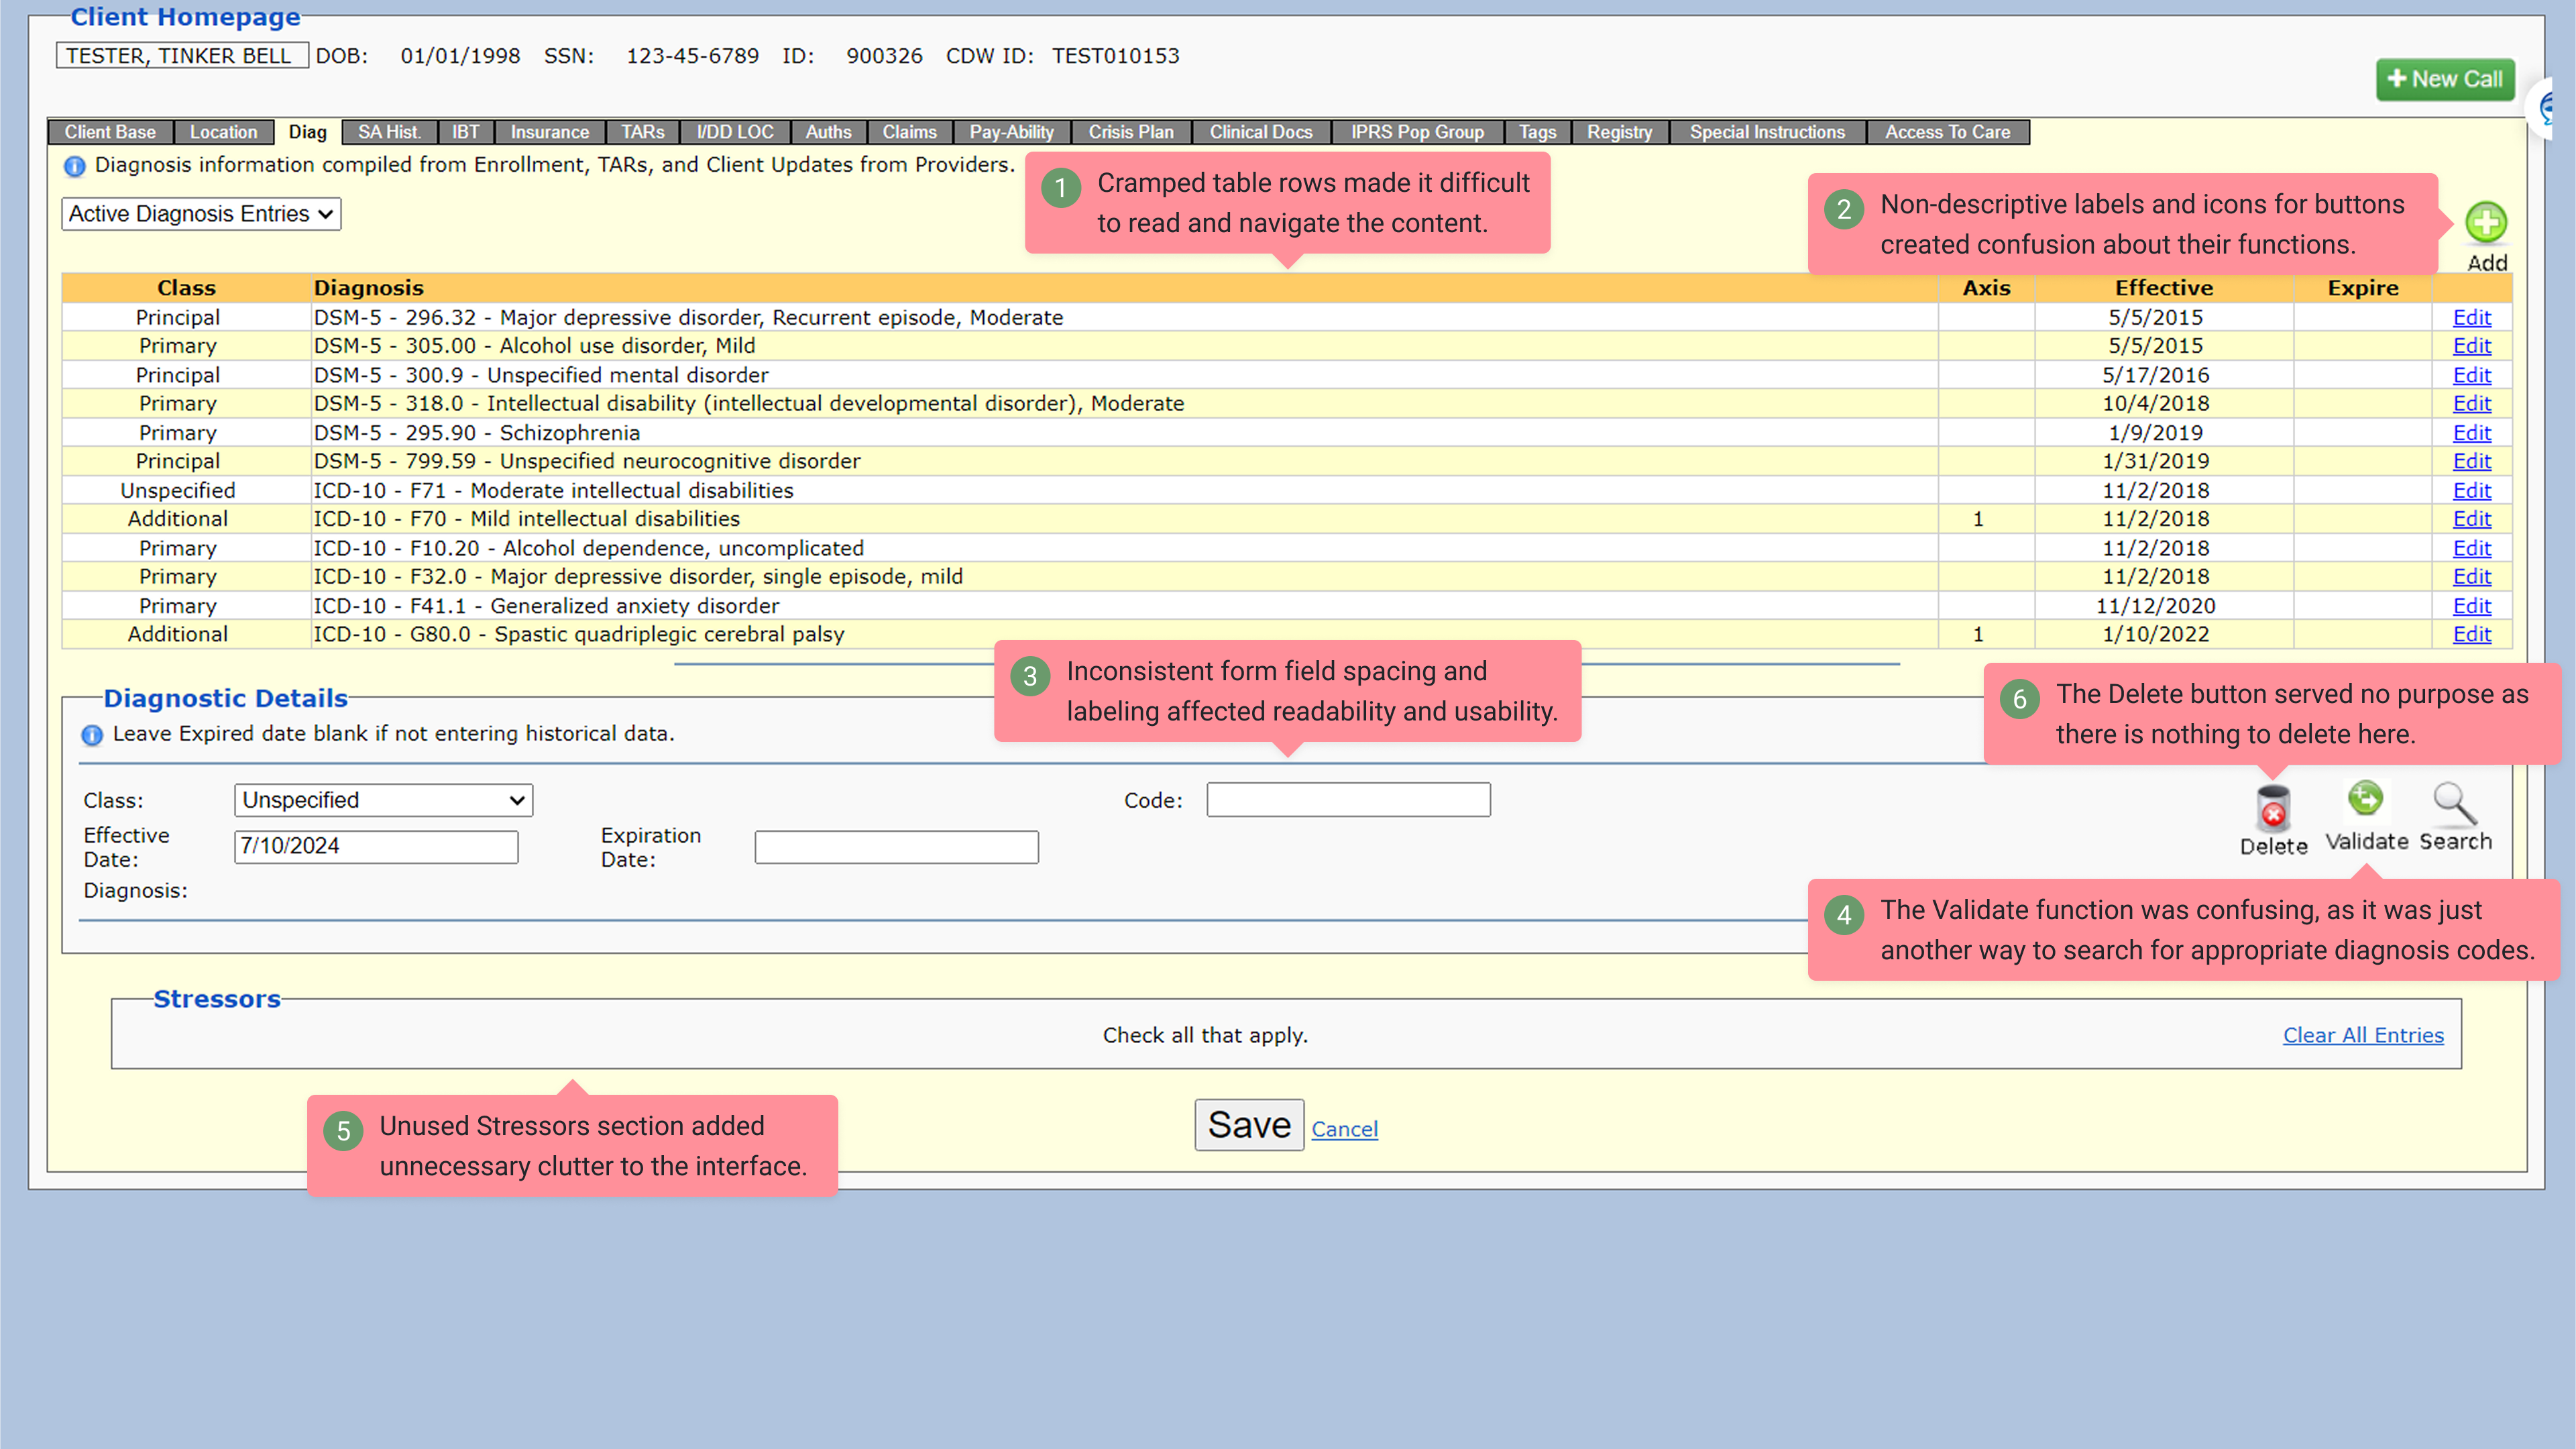Click the info icon beside 'Leave Expired date blank'
The width and height of the screenshot is (2576, 1449).
(x=92, y=735)
